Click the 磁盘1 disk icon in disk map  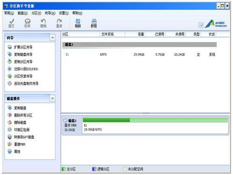[x=65, y=120]
